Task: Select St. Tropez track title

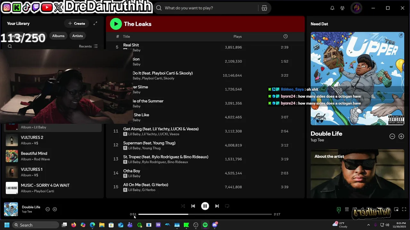Action: click(166, 157)
